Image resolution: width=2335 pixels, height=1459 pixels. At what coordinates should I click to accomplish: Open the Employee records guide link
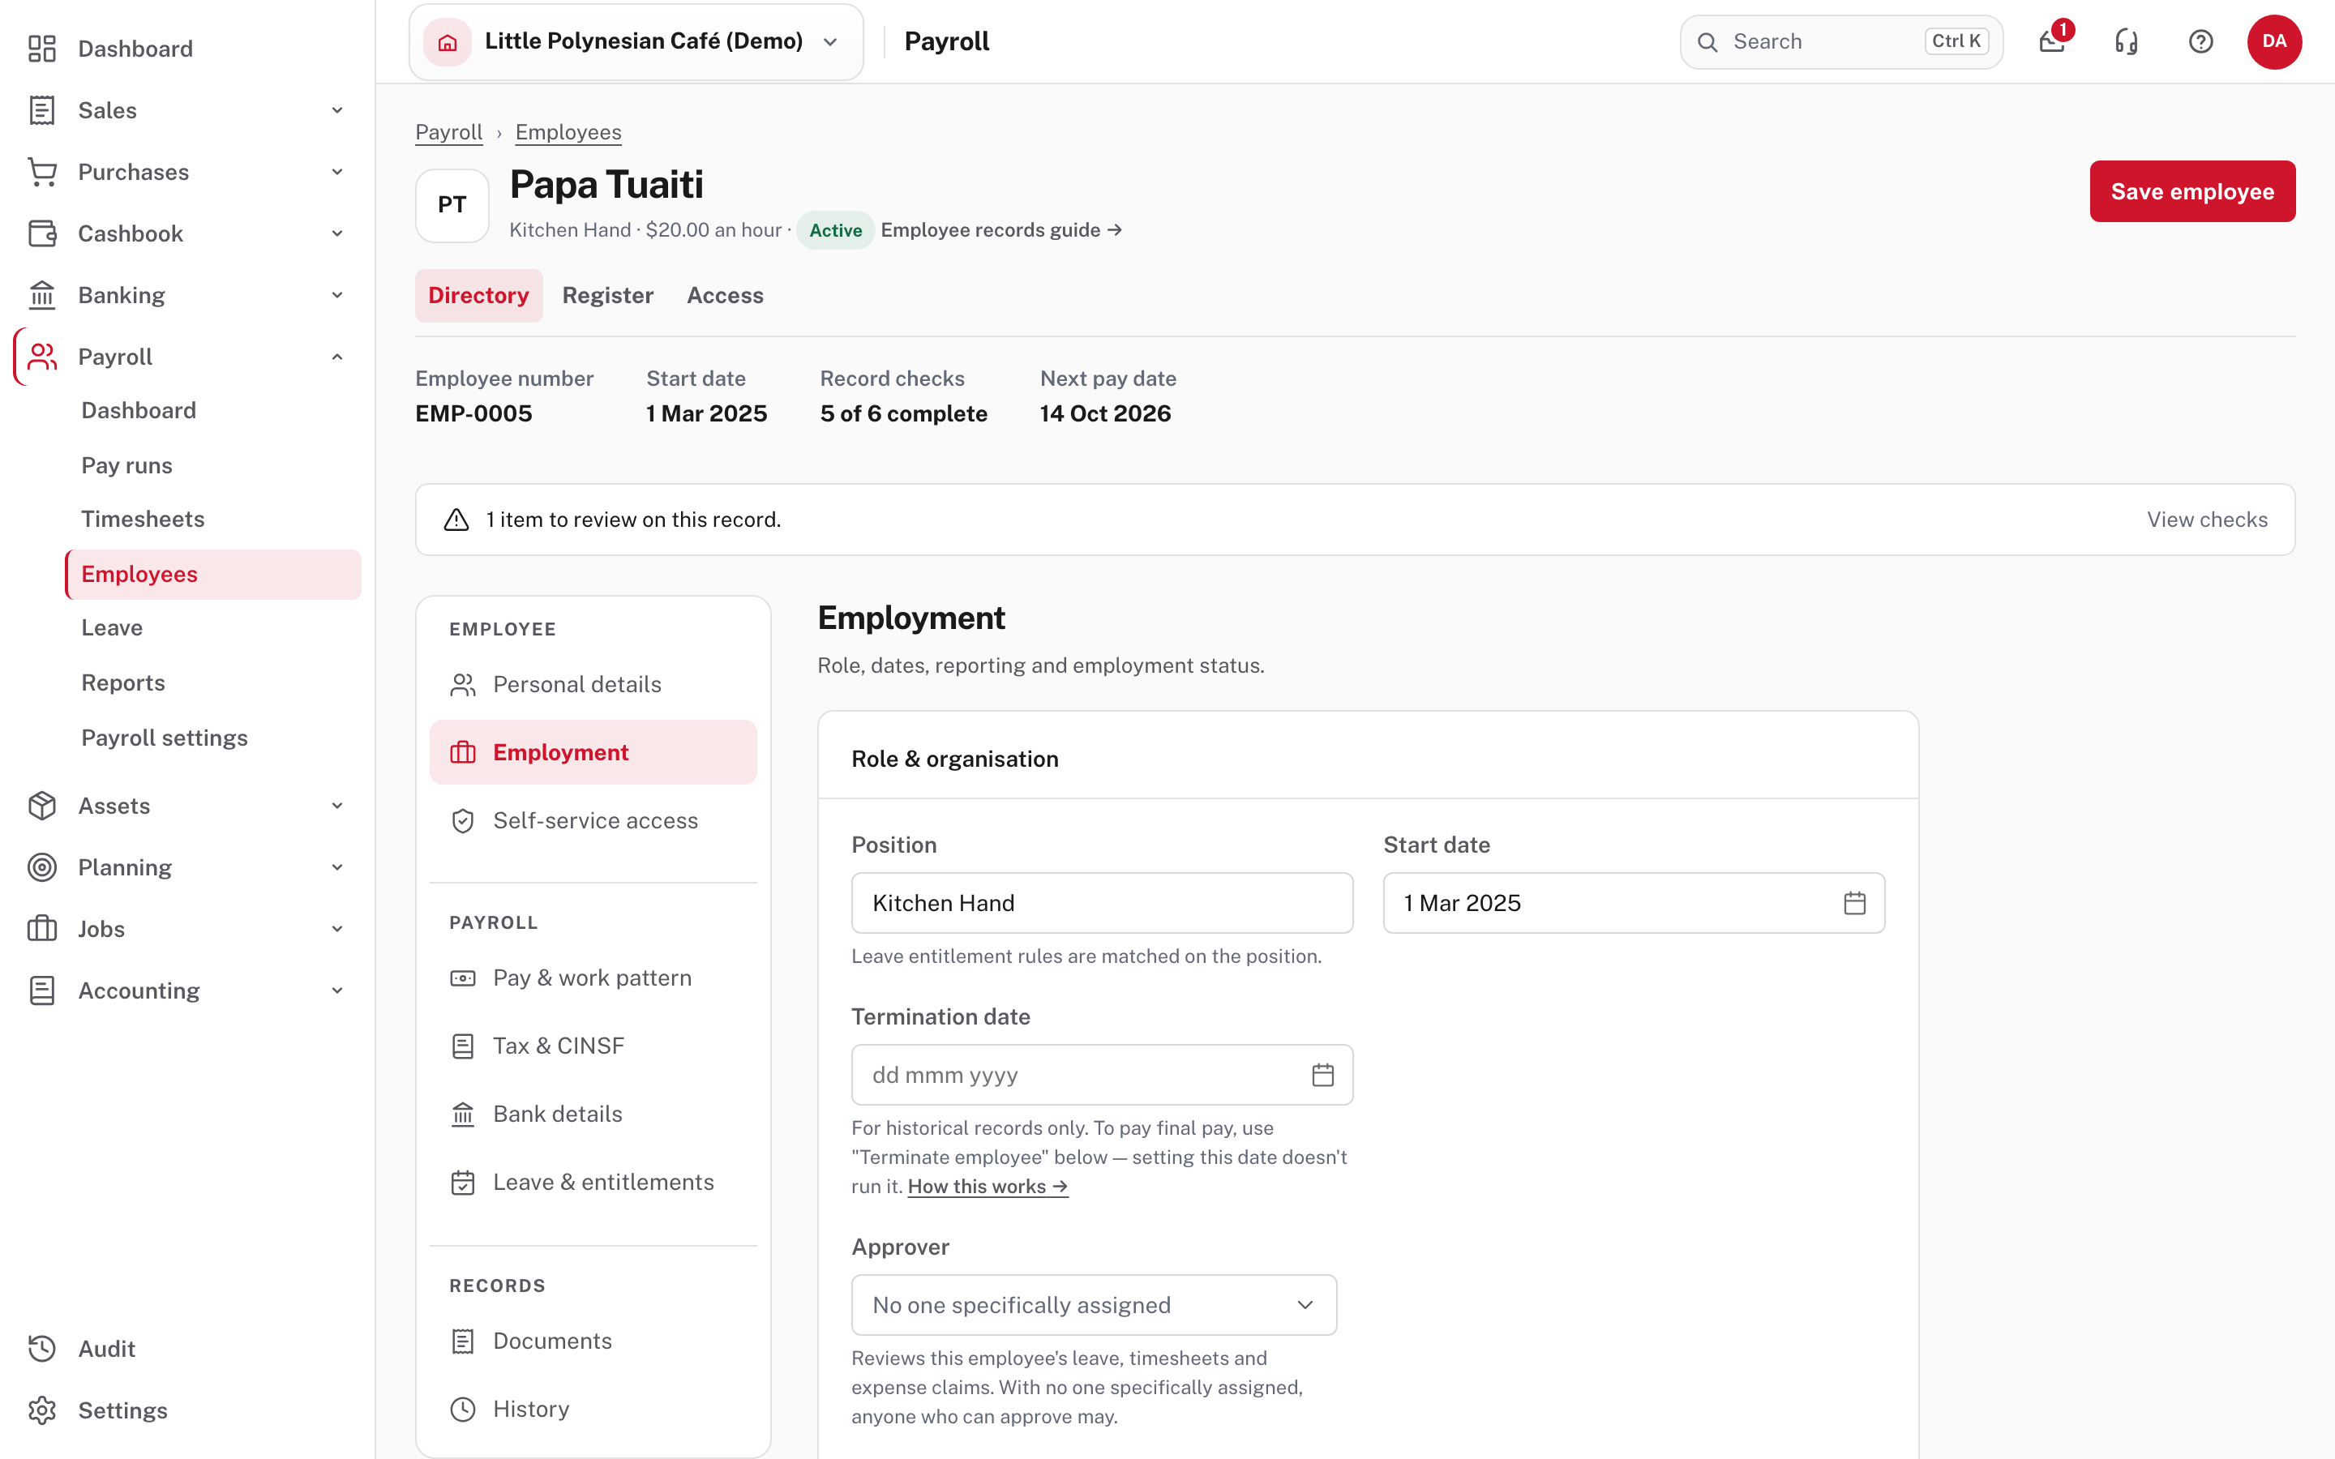[x=1000, y=229]
